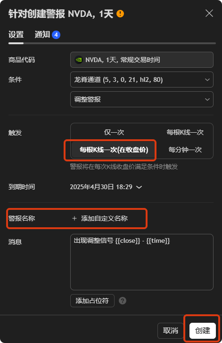Click the plus icon beside 添加自定义名称
This screenshot has width=222, height=343.
pos(74,218)
